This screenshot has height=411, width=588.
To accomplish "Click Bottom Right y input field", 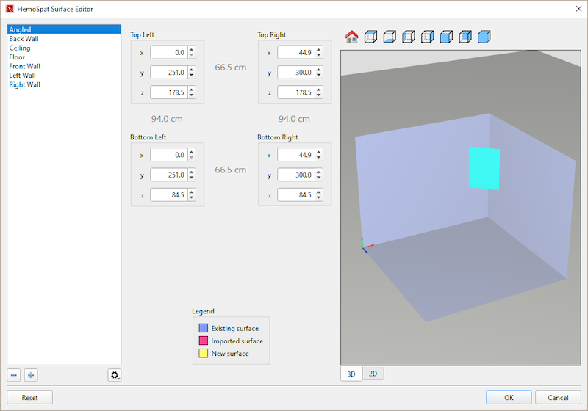I will (x=296, y=175).
